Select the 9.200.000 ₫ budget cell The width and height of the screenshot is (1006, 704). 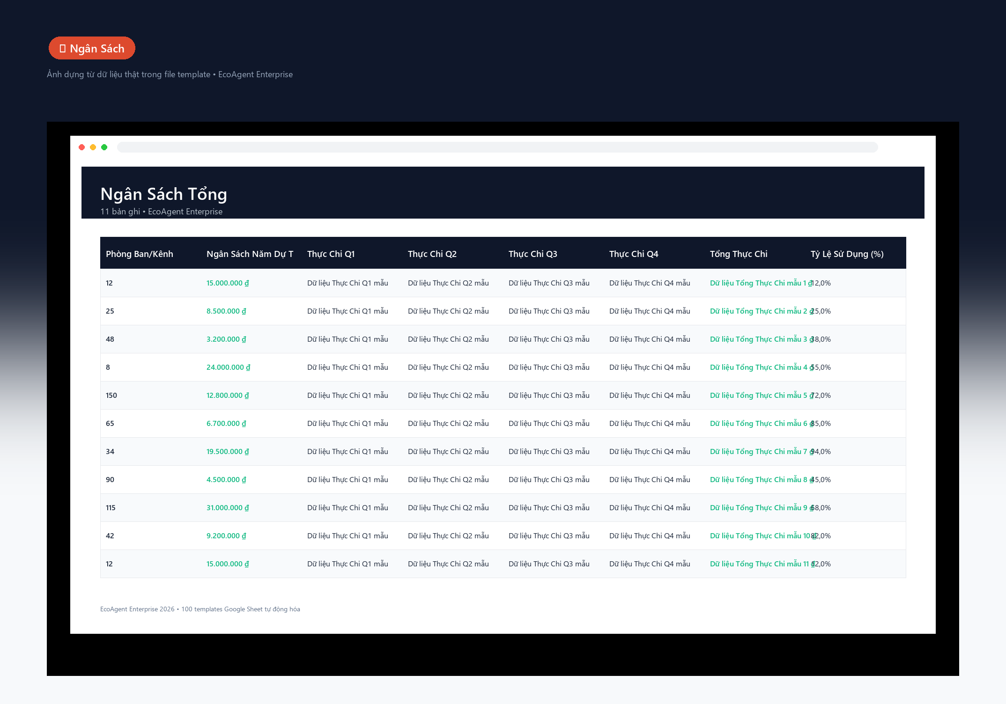226,536
